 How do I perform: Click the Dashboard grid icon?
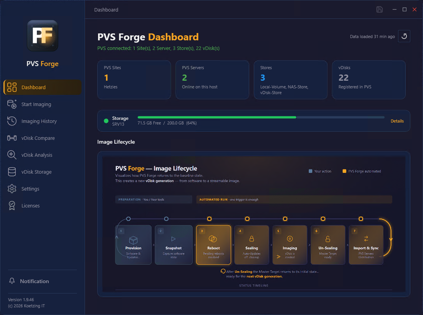(x=12, y=87)
